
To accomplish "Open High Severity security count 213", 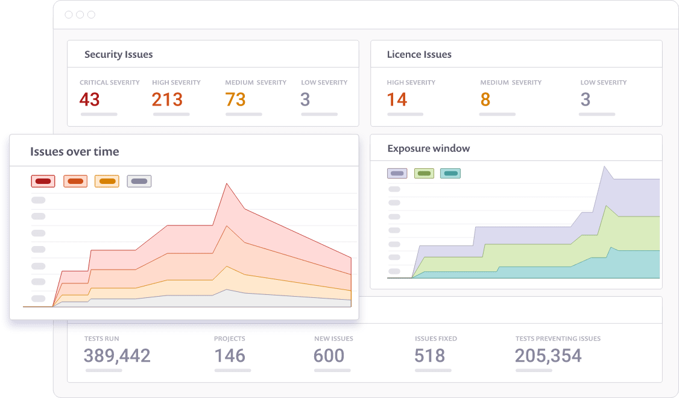I will point(167,99).
